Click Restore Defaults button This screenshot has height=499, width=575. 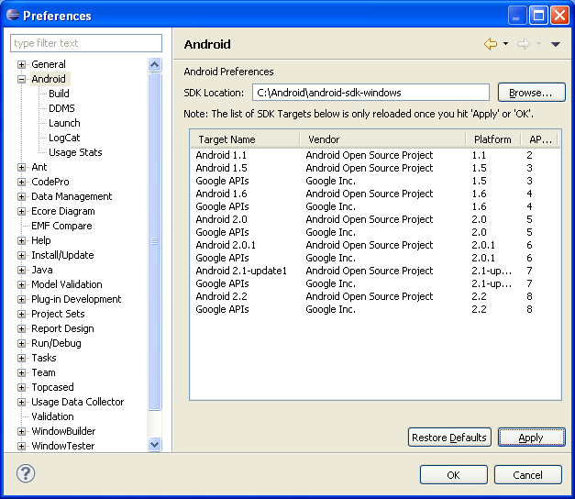449,438
